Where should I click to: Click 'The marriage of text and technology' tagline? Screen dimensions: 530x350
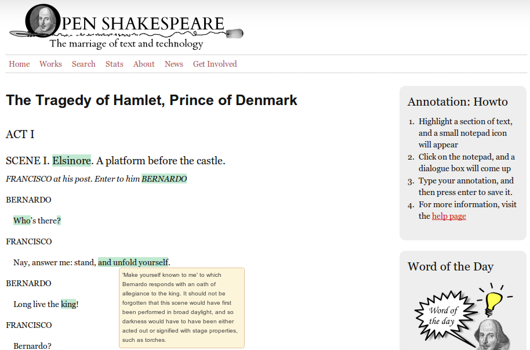pyautogui.click(x=126, y=44)
